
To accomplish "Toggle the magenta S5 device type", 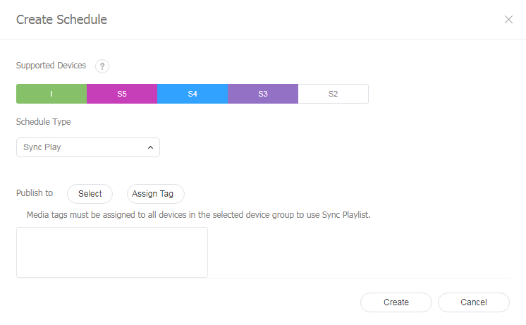I will click(x=122, y=94).
